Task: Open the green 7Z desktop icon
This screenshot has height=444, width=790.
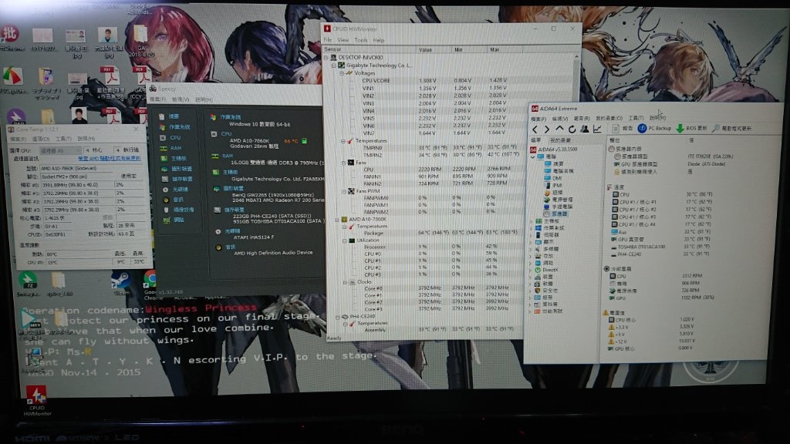Action: [x=27, y=284]
